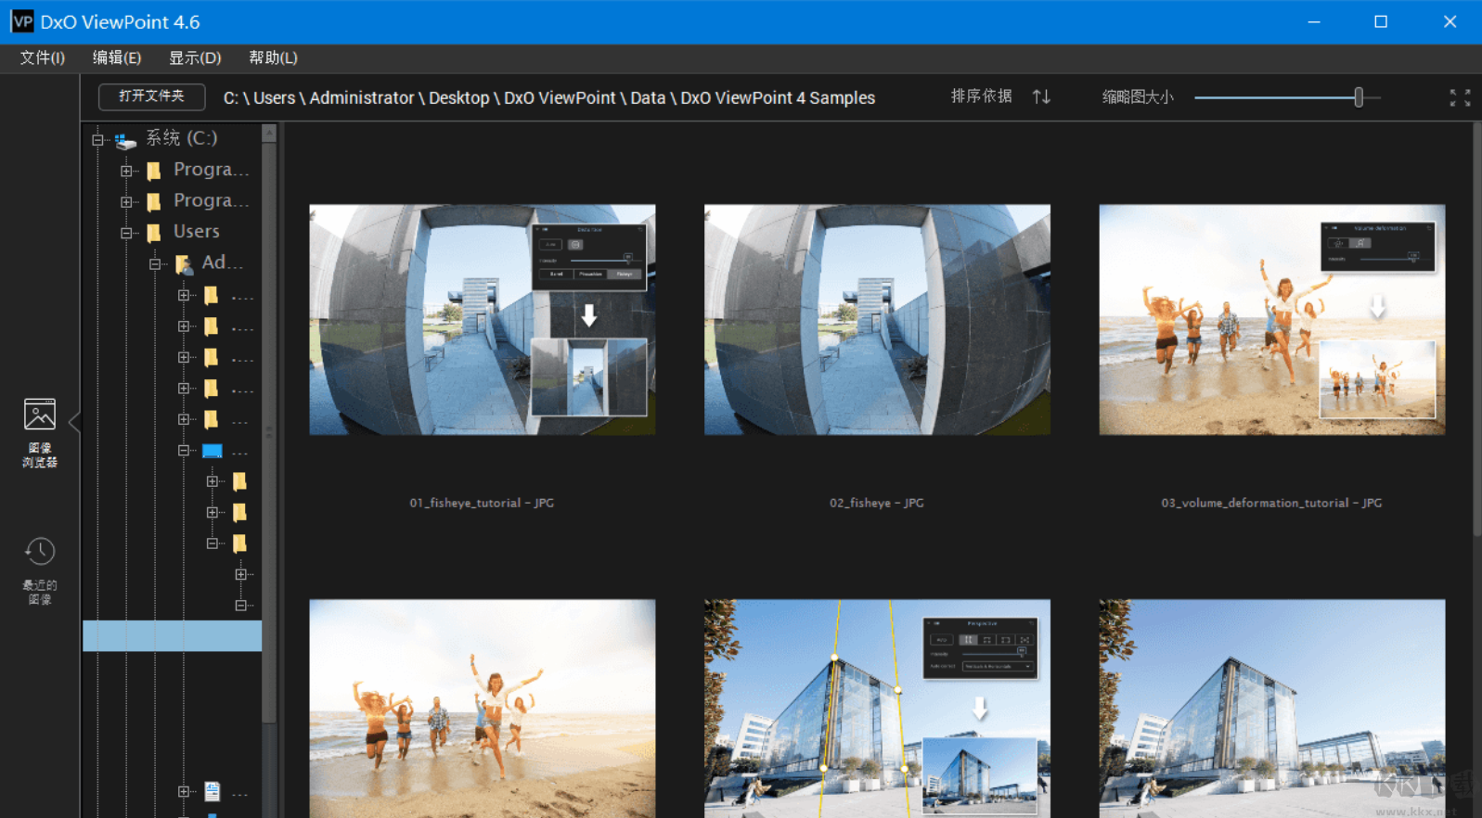
Task: Open the Image Browser (图像浏览器) panel
Action: point(39,431)
